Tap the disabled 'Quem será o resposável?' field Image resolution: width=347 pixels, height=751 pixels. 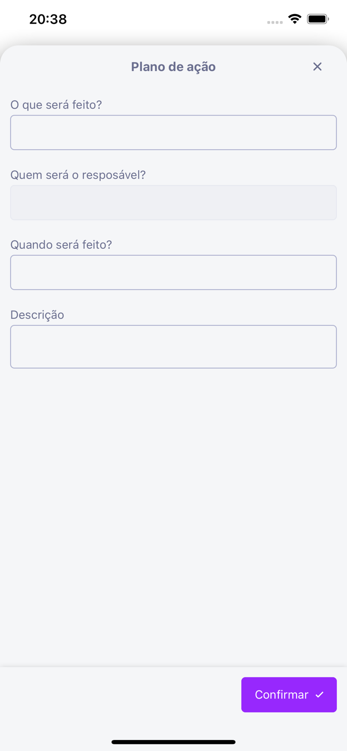pyautogui.click(x=173, y=202)
